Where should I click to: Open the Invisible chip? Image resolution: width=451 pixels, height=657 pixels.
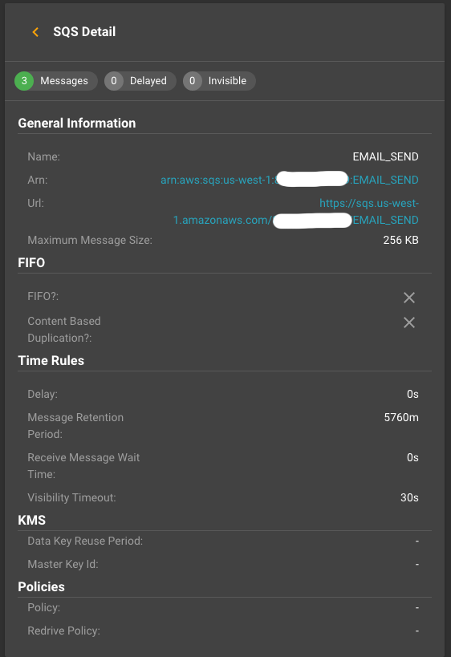pyautogui.click(x=219, y=81)
